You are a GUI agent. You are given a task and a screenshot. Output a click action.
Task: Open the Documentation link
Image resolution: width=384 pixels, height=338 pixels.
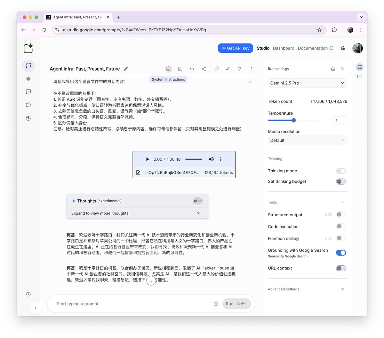click(x=316, y=48)
